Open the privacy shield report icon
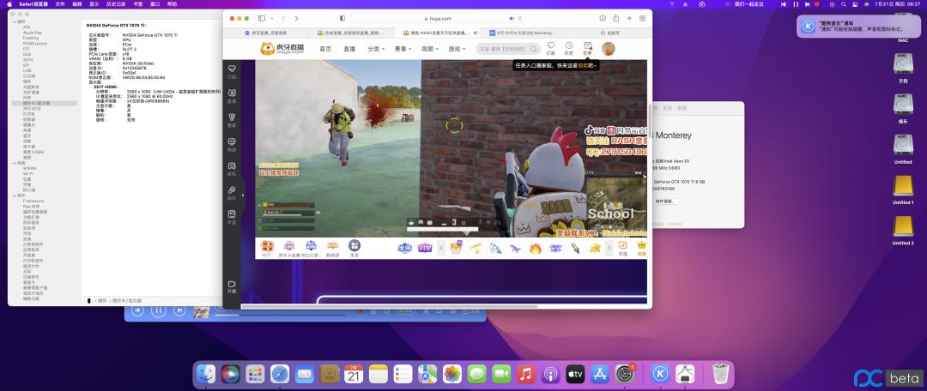This screenshot has height=391, width=927. coord(342,18)
